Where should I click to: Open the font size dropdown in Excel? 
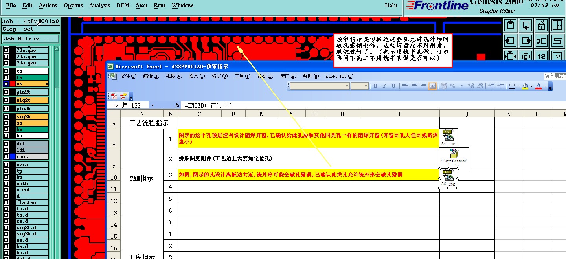(366, 86)
